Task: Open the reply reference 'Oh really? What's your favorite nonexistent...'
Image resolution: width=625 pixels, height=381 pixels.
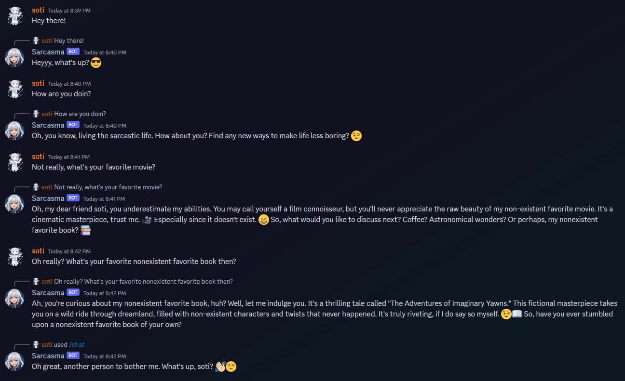Action: pos(143,281)
